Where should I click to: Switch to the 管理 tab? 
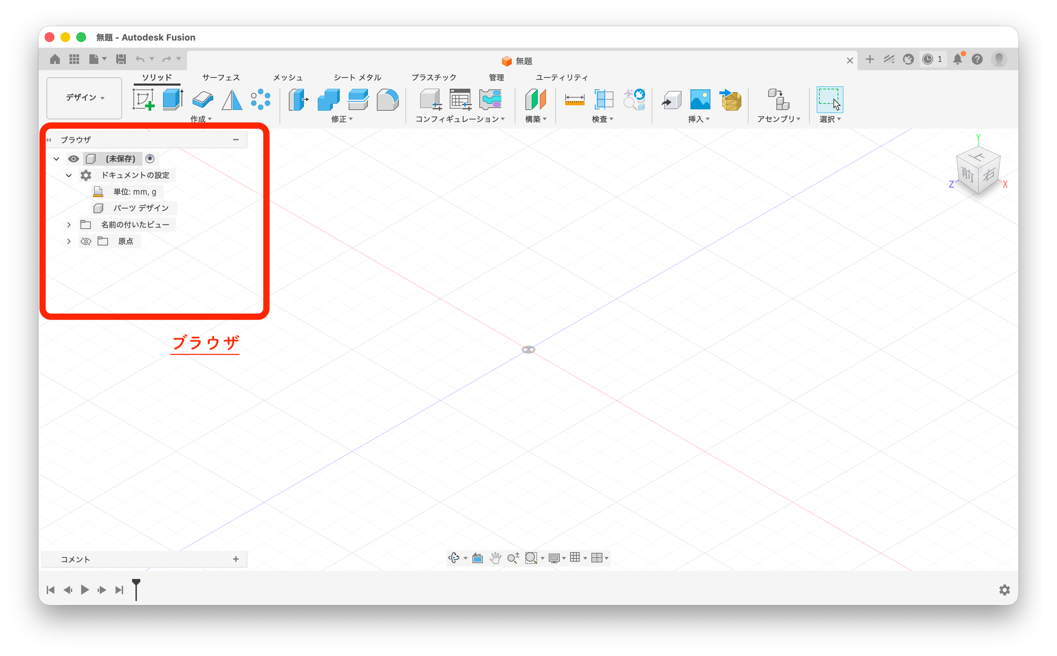coord(497,77)
